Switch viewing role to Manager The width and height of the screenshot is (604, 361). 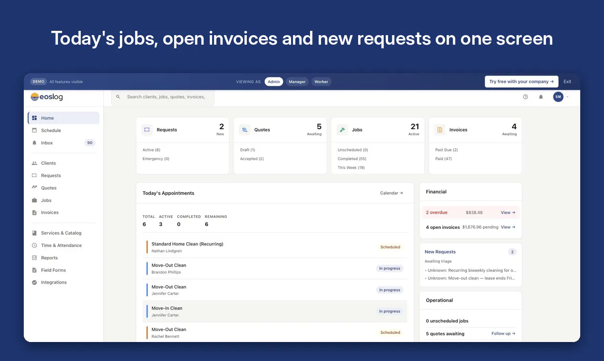297,82
